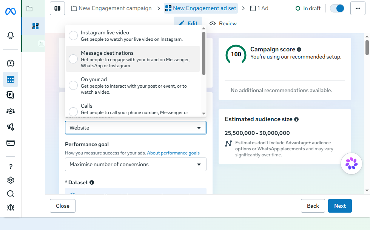Click the Close button
370x230 pixels.
pos(63,206)
